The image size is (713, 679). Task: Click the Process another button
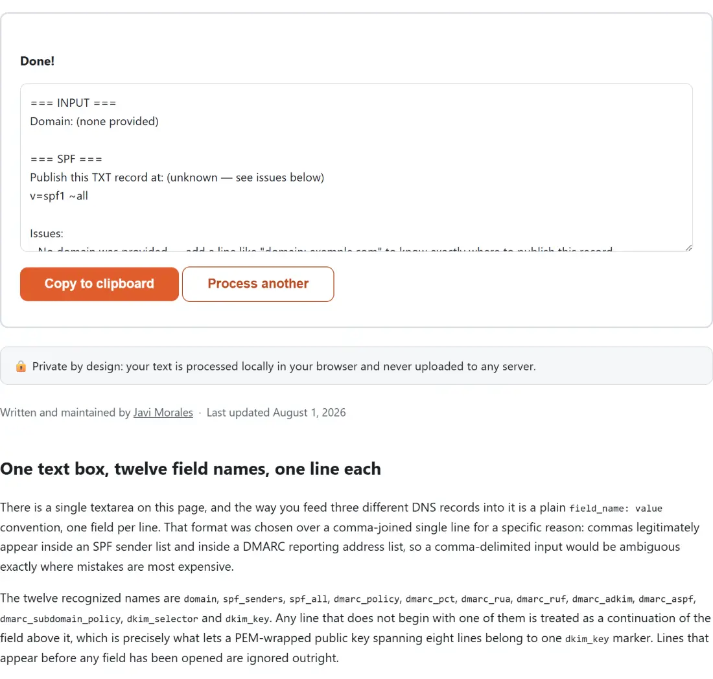pyautogui.click(x=258, y=284)
